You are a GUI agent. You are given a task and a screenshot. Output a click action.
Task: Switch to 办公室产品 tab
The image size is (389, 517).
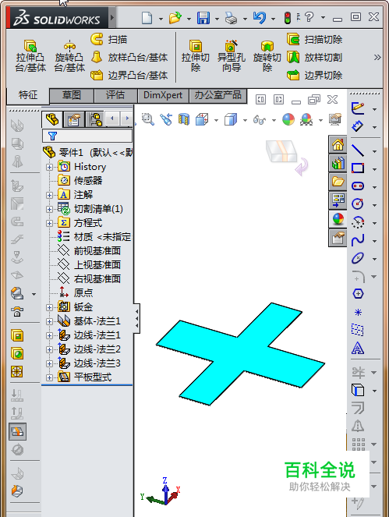[x=218, y=95]
